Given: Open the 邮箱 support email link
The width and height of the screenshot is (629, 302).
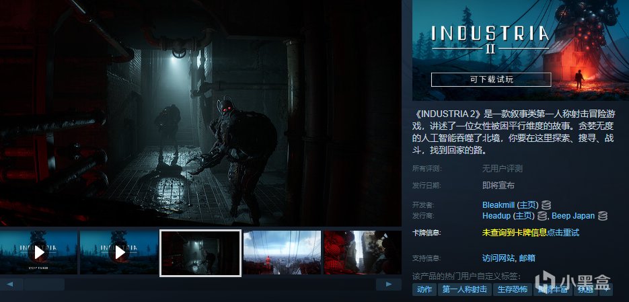Looking at the screenshot, I should click(x=527, y=258).
